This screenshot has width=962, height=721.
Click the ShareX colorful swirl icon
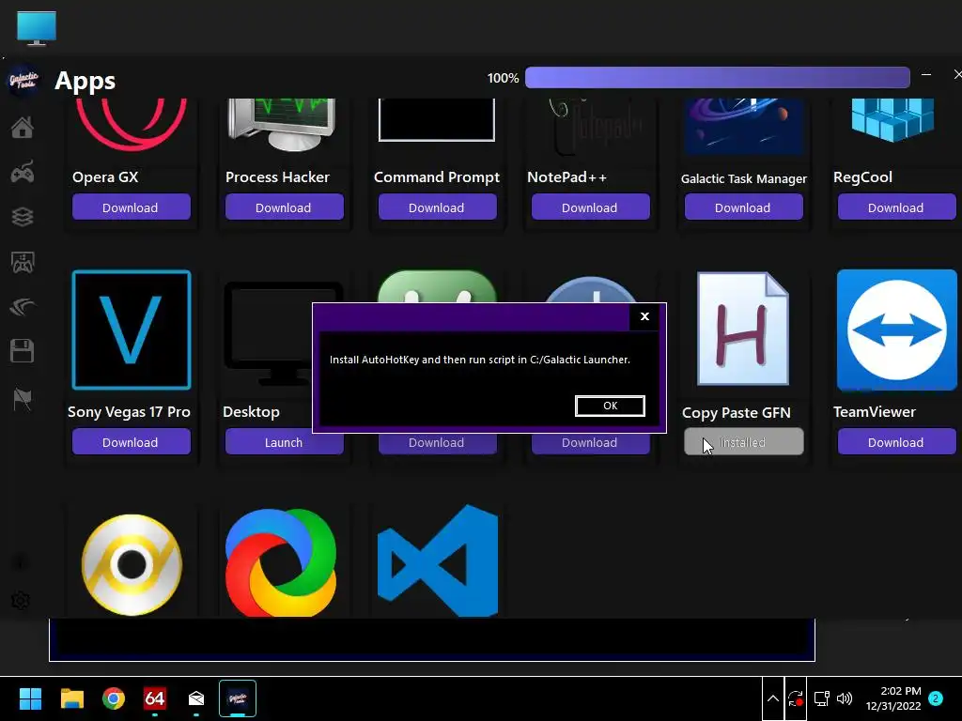coord(281,563)
